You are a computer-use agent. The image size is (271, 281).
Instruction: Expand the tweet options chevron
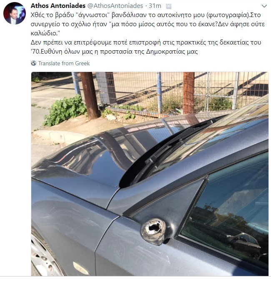[264, 6]
